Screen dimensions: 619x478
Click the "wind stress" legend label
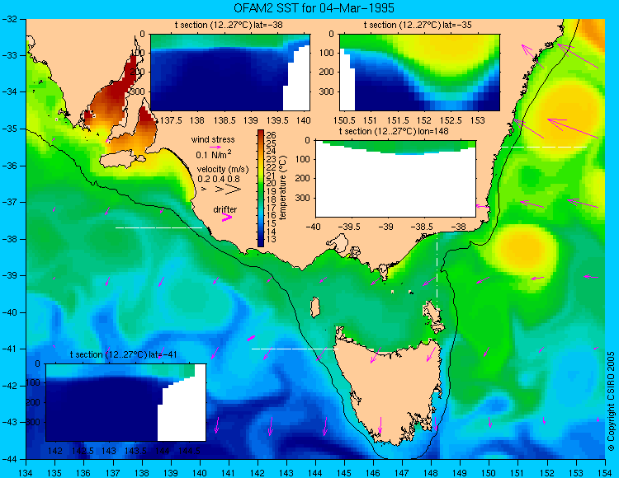[213, 139]
